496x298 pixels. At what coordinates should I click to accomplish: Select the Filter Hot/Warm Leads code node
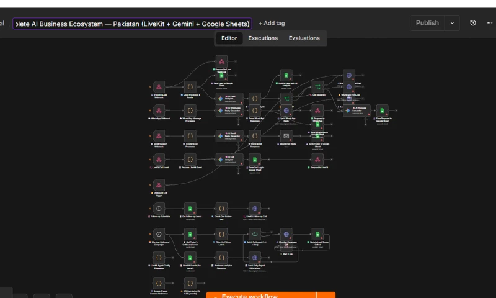221,234
